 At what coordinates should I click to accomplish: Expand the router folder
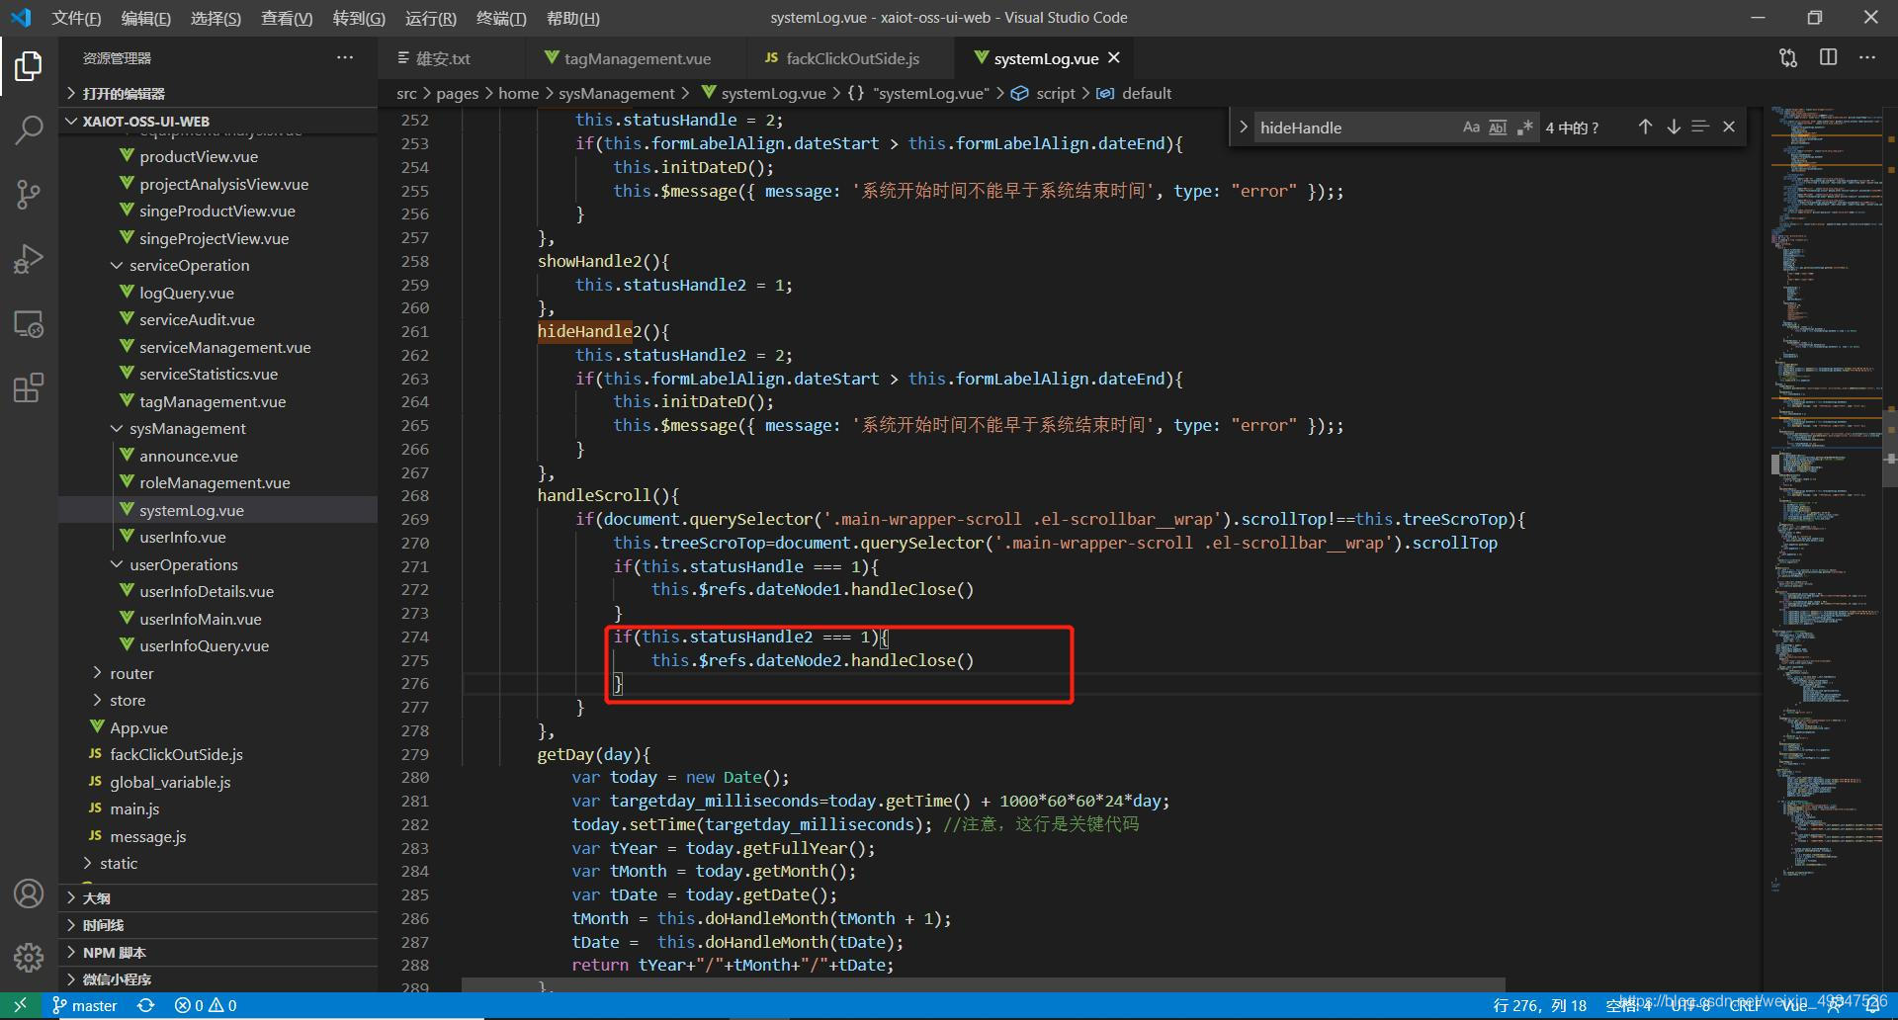217,673
